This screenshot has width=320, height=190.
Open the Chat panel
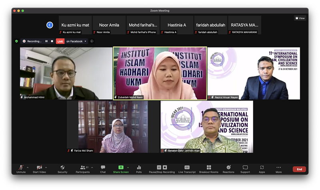tap(103, 168)
